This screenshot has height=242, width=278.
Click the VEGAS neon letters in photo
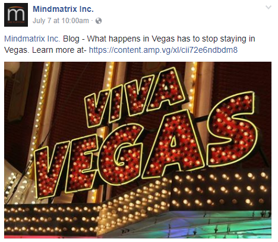[146, 147]
